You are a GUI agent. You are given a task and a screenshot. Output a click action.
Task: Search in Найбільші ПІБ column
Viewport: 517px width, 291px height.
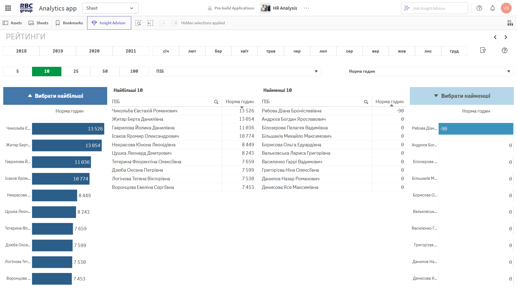[x=216, y=102]
